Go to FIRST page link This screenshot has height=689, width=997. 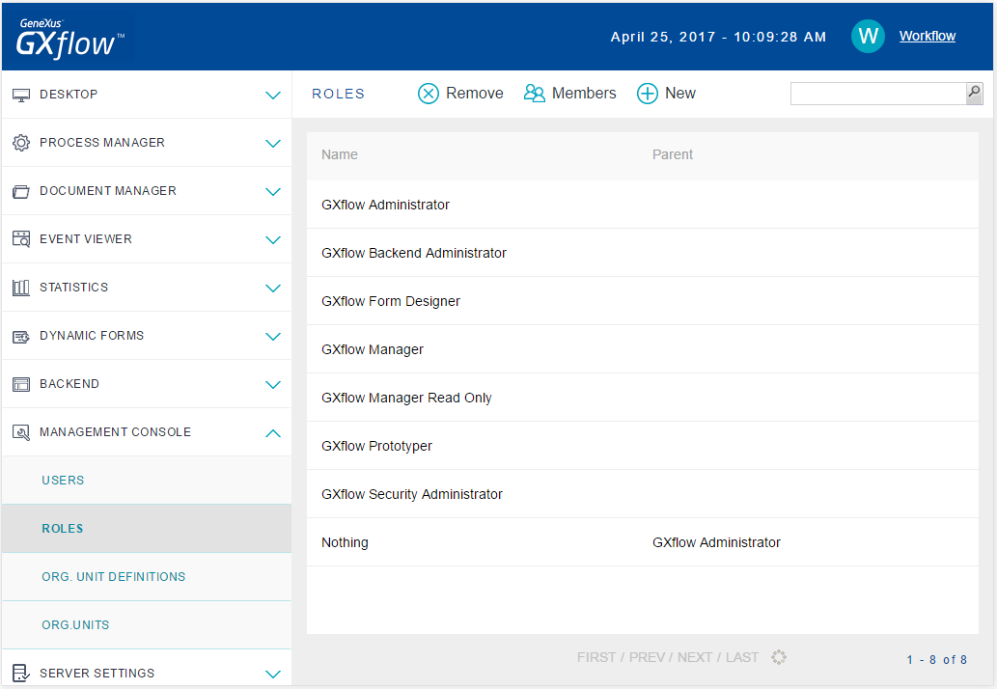point(596,657)
